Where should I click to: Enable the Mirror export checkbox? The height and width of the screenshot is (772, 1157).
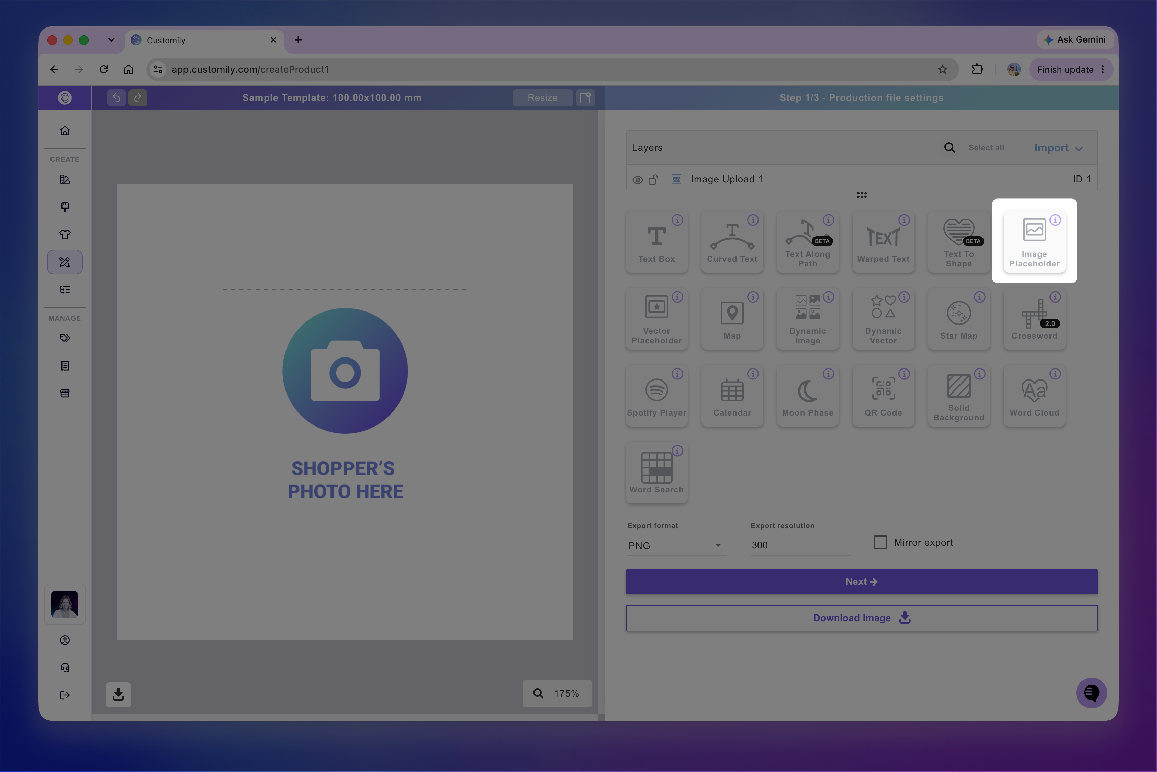[880, 542]
